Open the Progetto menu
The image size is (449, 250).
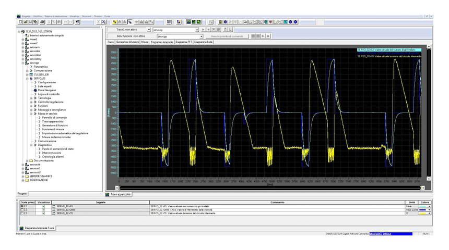point(26,16)
